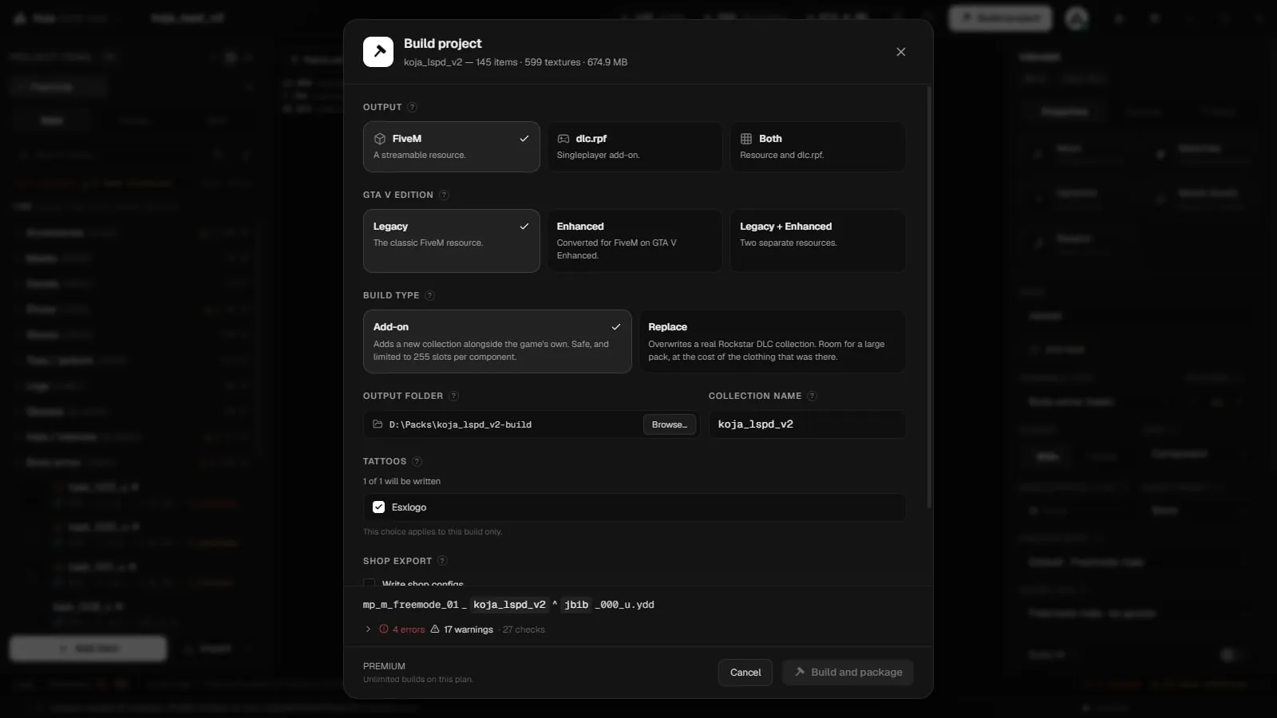
Task: Click the jbib chip in filename preview
Action: pyautogui.click(x=576, y=605)
